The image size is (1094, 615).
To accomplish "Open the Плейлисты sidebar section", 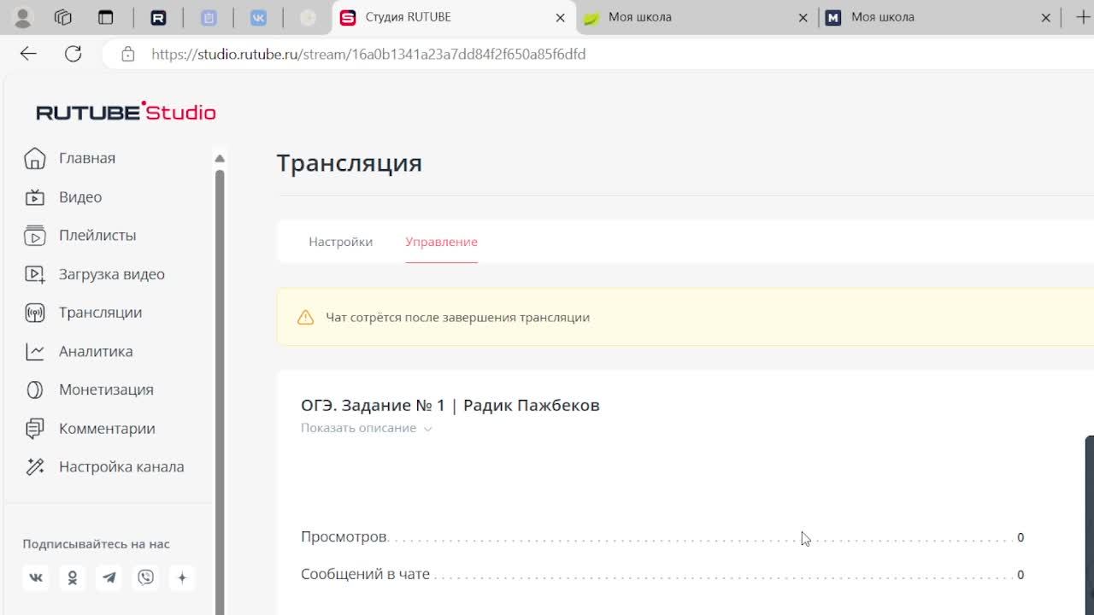I will (97, 236).
